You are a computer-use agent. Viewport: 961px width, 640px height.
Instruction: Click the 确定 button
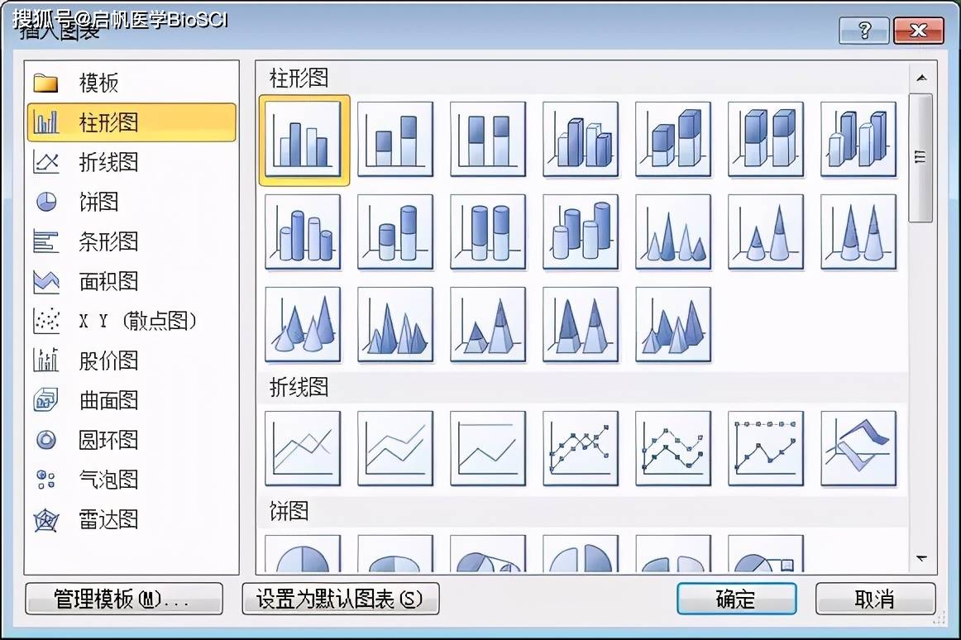coord(736,599)
